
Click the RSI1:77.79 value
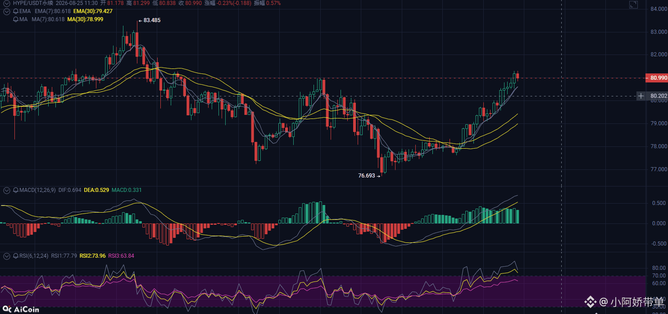64,256
